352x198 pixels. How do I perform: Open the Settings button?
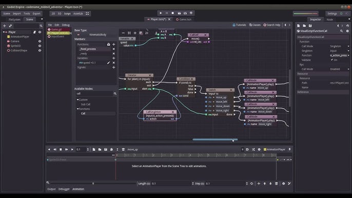[332, 14]
